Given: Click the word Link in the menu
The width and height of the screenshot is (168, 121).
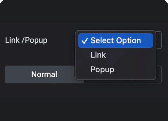Looking at the screenshot, I should tap(98, 55).
